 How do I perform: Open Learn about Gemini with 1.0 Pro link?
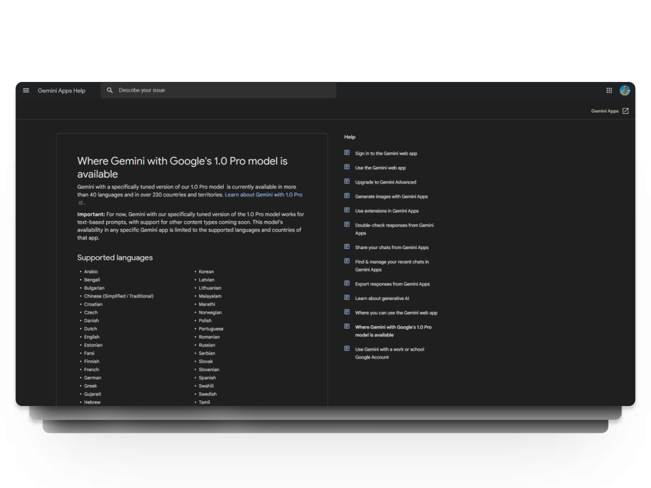(x=263, y=194)
